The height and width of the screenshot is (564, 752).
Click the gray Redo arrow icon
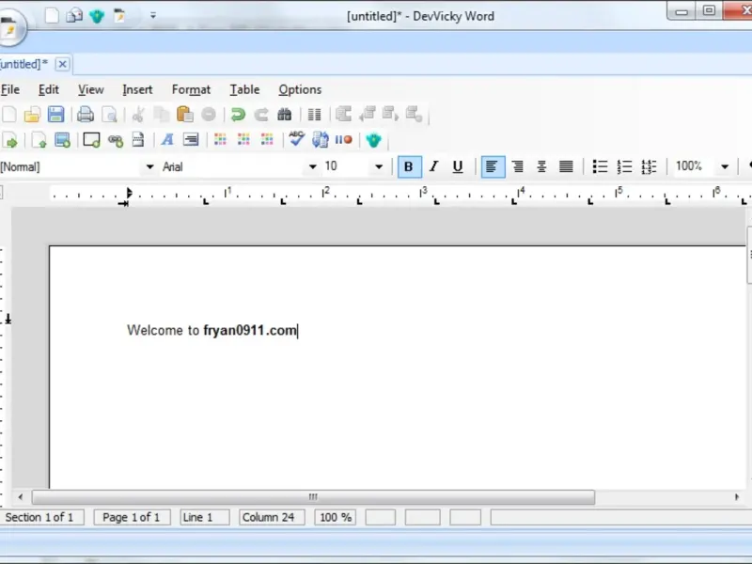coord(261,115)
